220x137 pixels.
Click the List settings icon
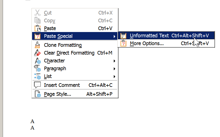click(38, 76)
